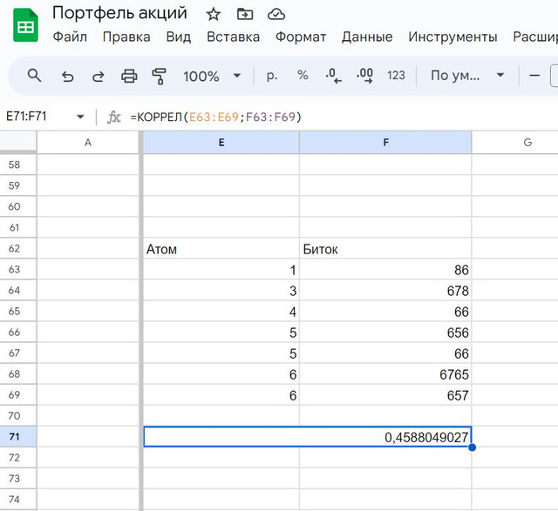Open the Вид menu
558x511 pixels.
click(178, 37)
